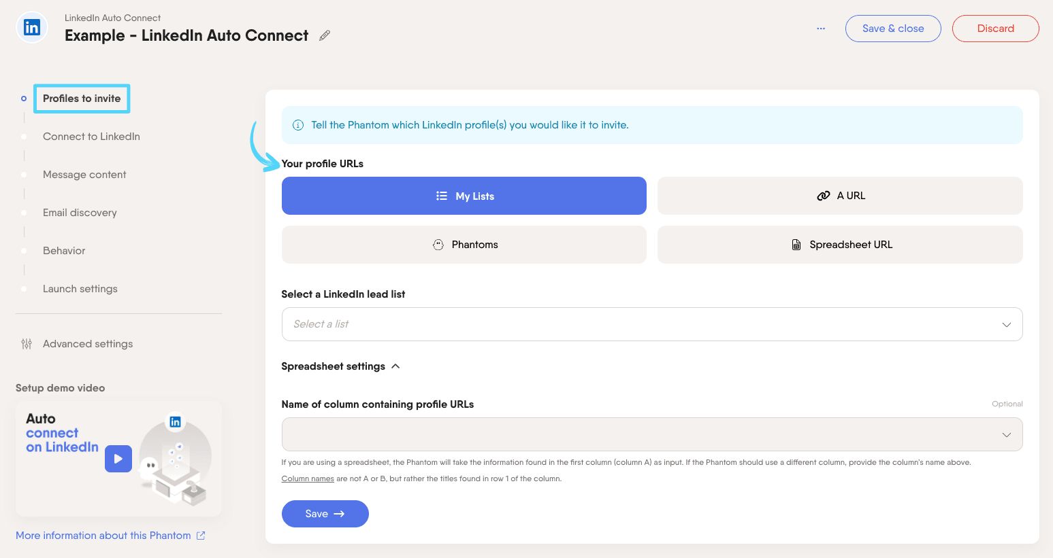Play the Auto connect demo video

point(118,459)
